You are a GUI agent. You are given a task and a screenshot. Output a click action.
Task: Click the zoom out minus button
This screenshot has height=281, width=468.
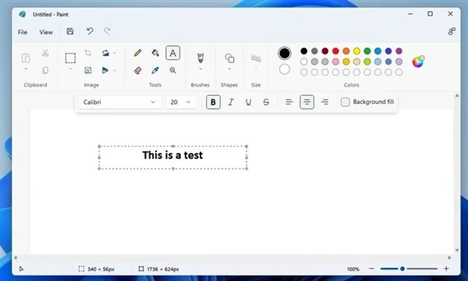click(x=371, y=269)
